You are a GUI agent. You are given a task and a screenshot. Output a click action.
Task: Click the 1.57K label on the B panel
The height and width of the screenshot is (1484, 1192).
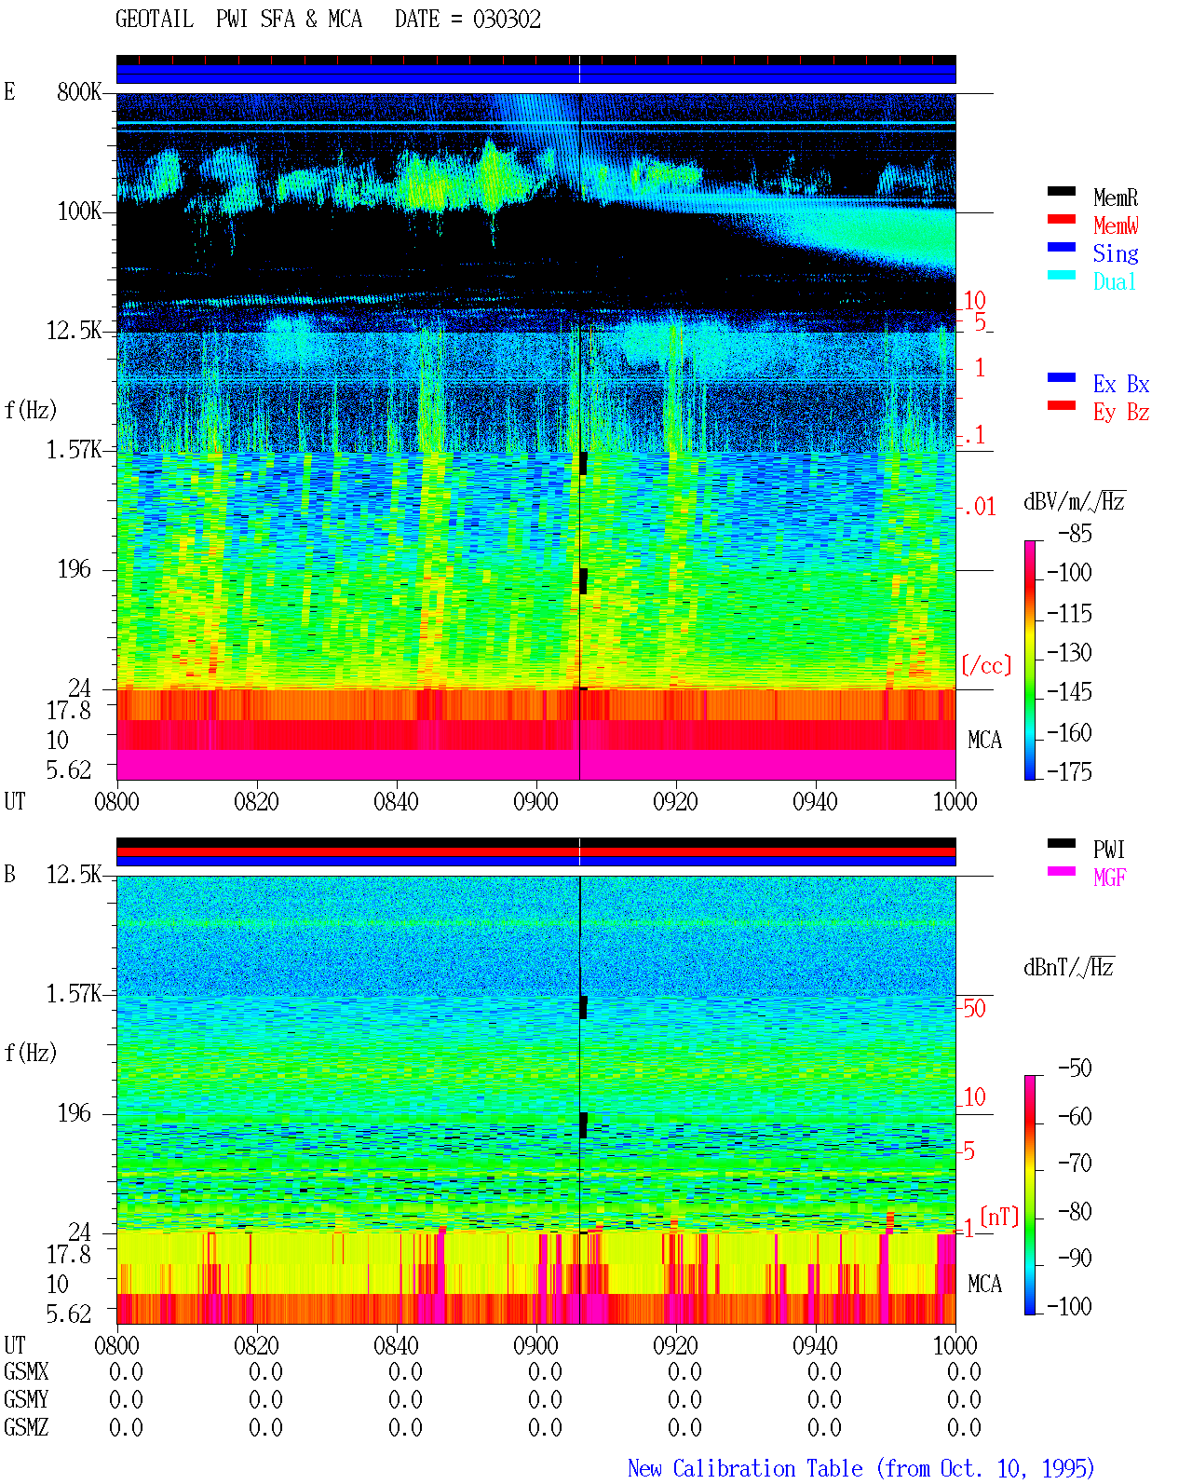pos(74,993)
